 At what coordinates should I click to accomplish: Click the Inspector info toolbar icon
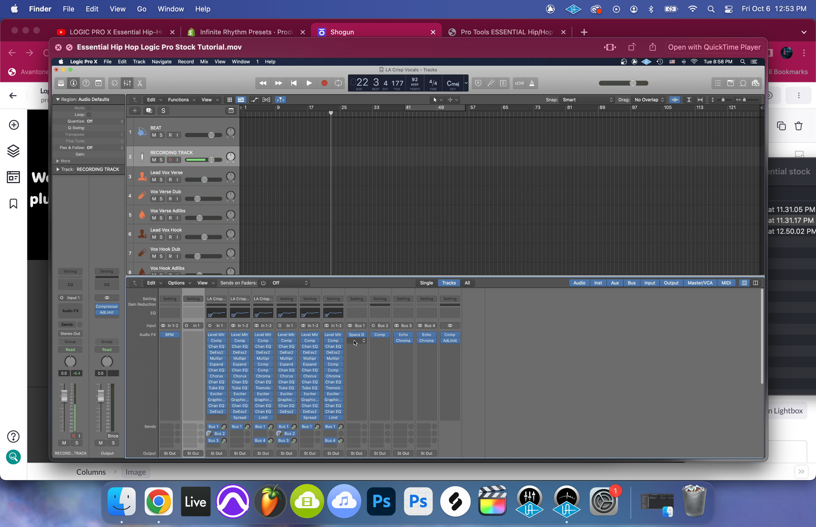point(73,83)
